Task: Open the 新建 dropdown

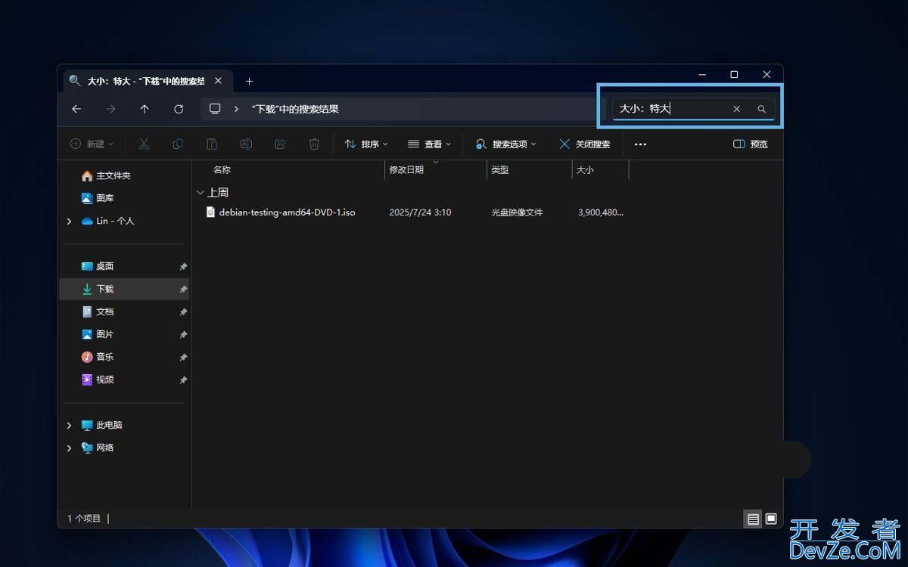Action: pos(92,144)
